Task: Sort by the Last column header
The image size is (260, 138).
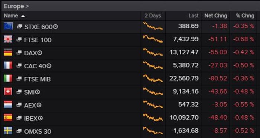Action: (194, 16)
